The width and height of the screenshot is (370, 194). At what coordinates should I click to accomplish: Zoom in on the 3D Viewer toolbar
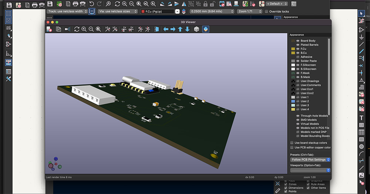pos(84,29)
